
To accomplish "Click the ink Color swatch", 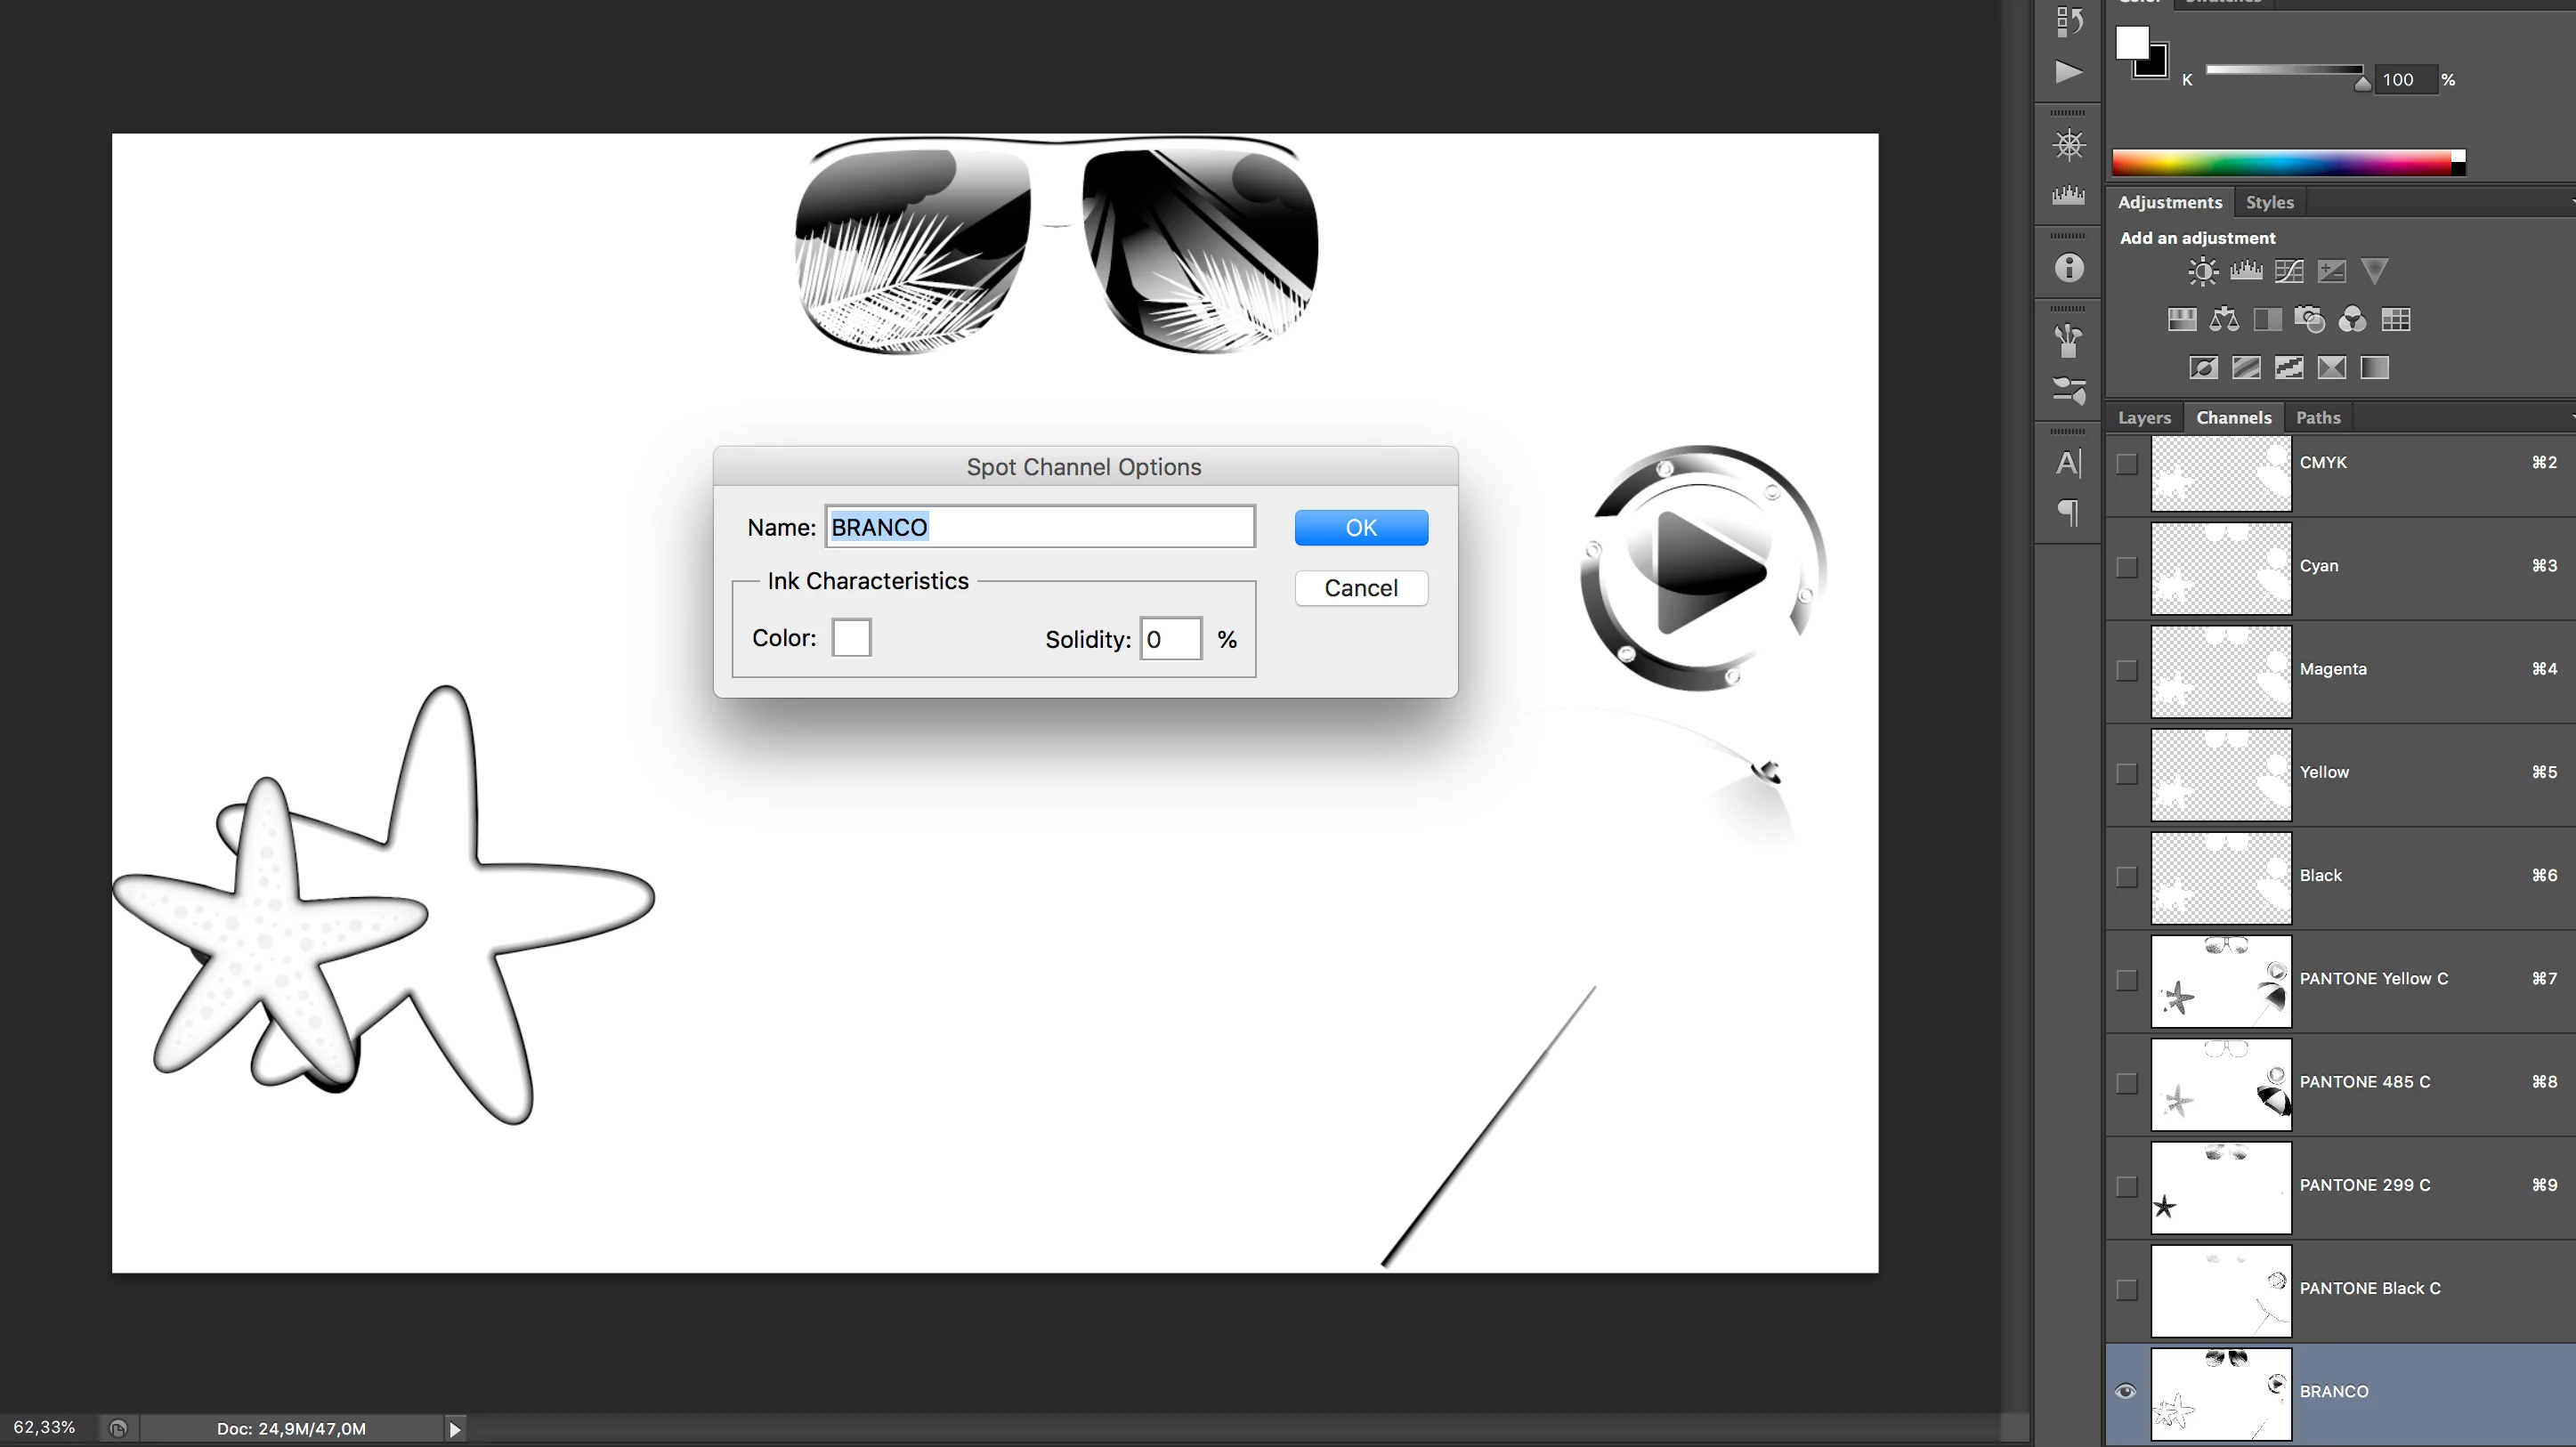I will [x=851, y=638].
